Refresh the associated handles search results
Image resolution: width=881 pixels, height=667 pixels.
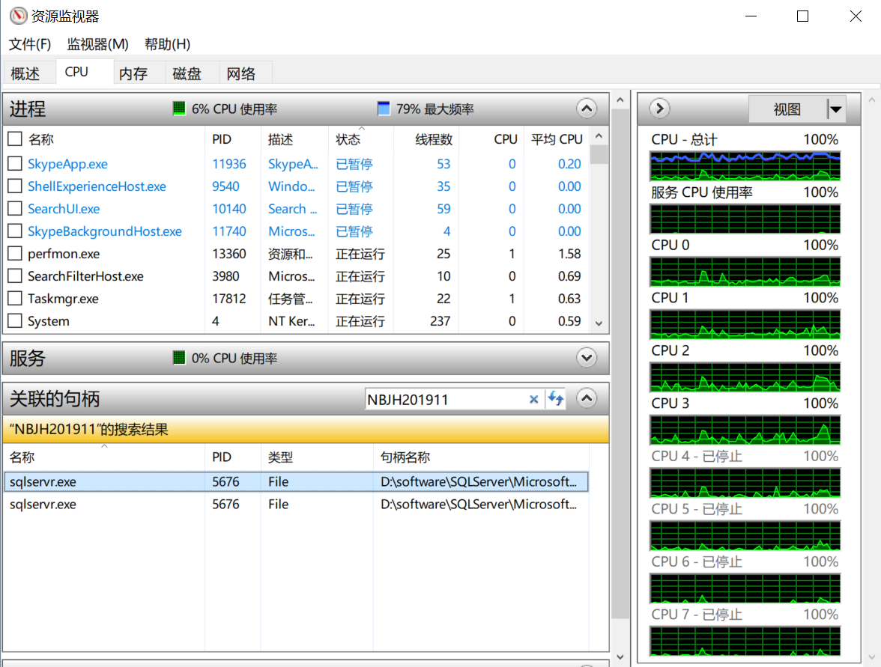coord(556,399)
